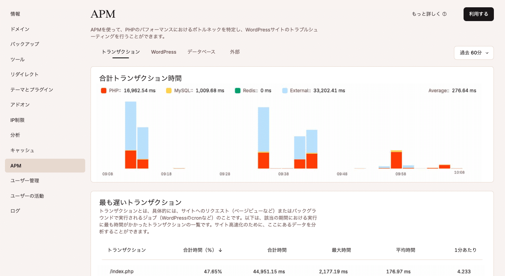This screenshot has height=276, width=505.
Task: Click the External legend marker
Action: [286, 90]
